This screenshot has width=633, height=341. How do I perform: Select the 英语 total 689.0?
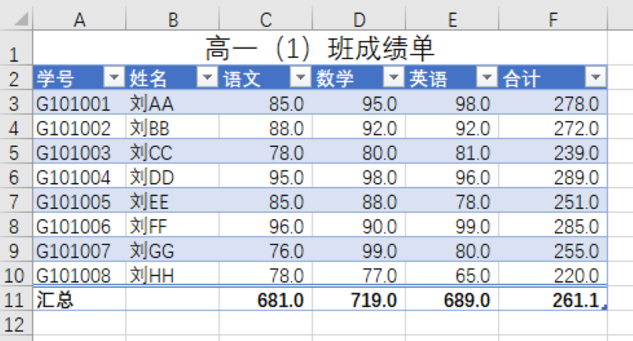point(452,299)
